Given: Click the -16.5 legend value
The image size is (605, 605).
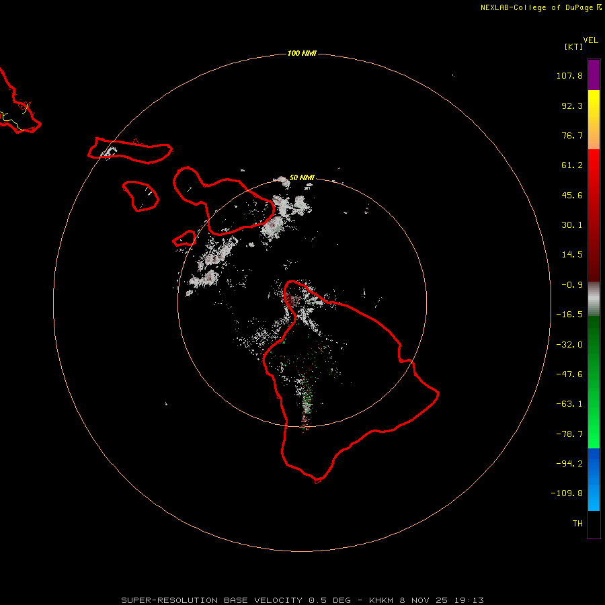Looking at the screenshot, I should 569,315.
